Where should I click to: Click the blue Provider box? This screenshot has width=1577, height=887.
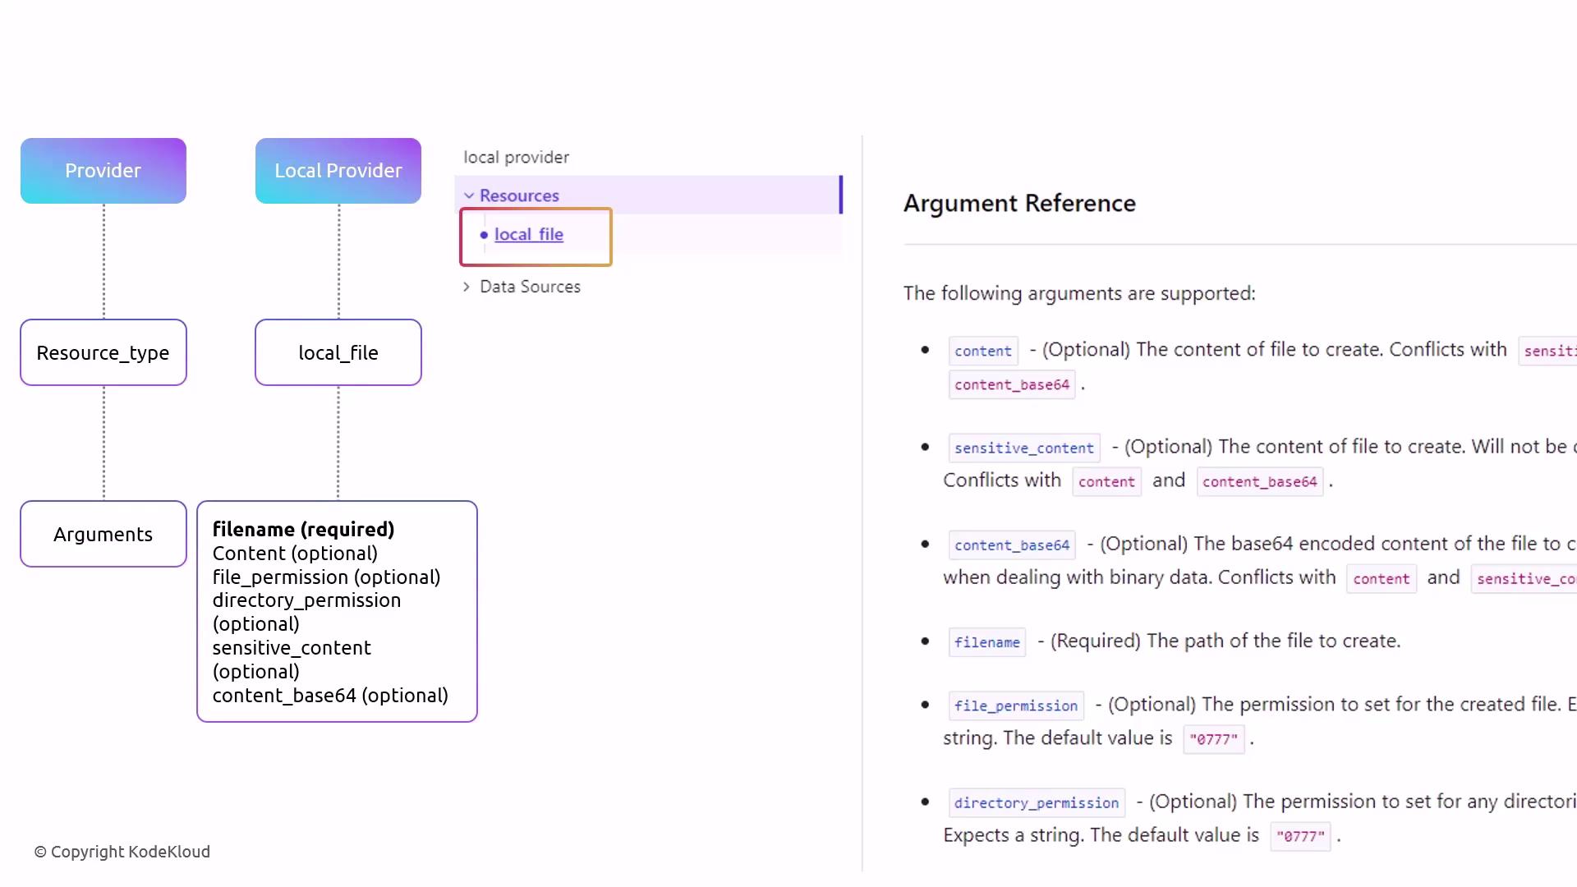click(103, 171)
